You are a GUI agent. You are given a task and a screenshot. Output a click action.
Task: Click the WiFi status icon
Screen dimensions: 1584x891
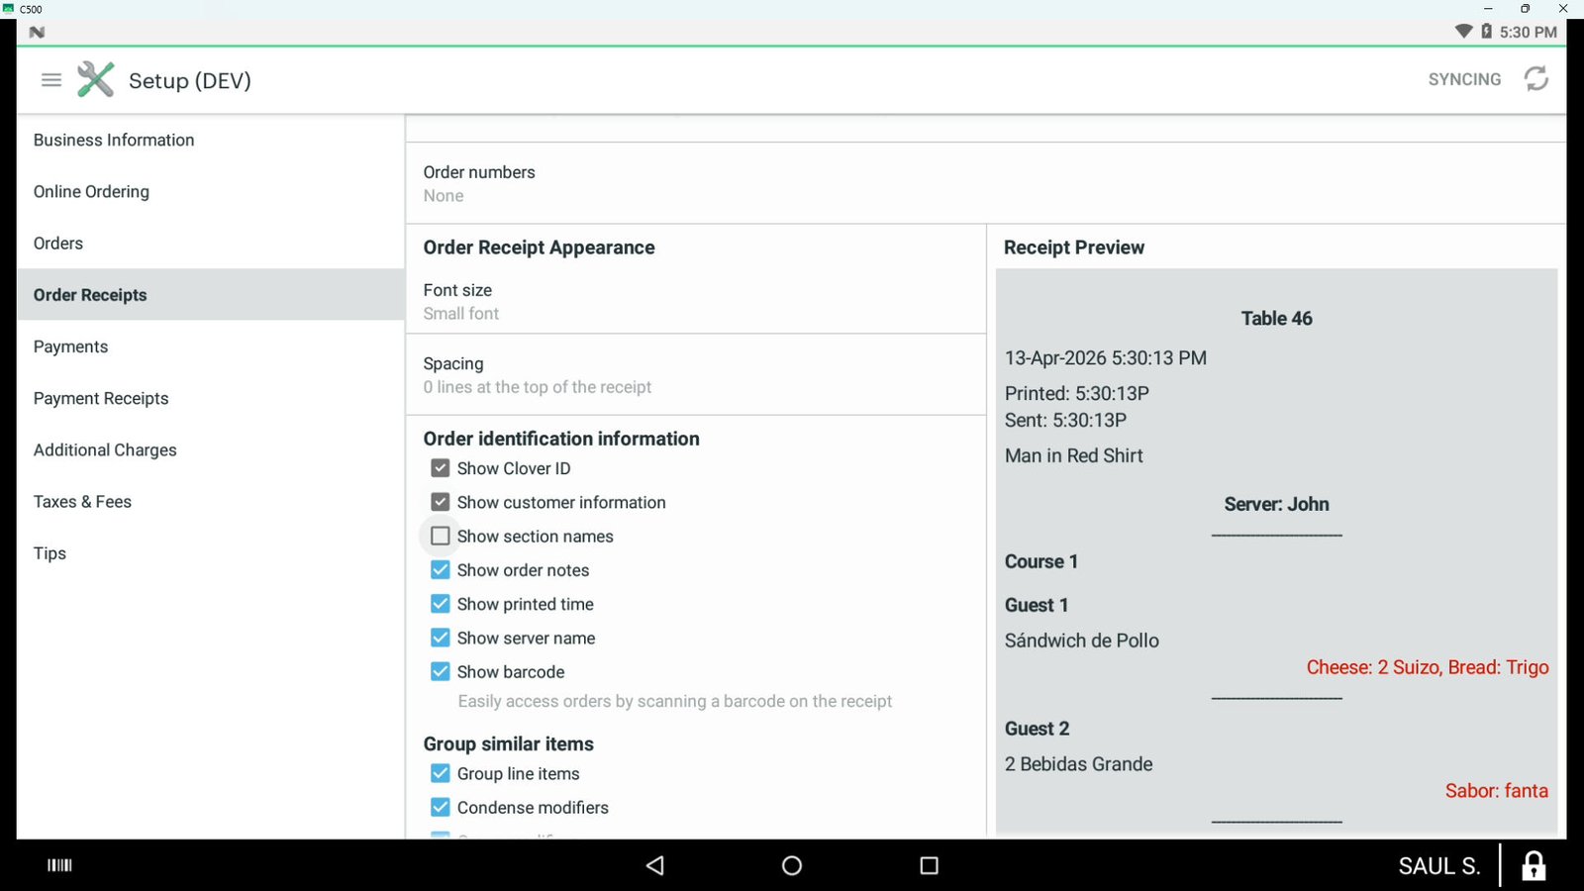1463,32
